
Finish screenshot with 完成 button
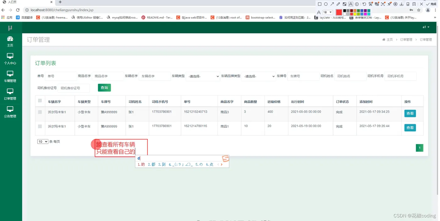point(431,4)
